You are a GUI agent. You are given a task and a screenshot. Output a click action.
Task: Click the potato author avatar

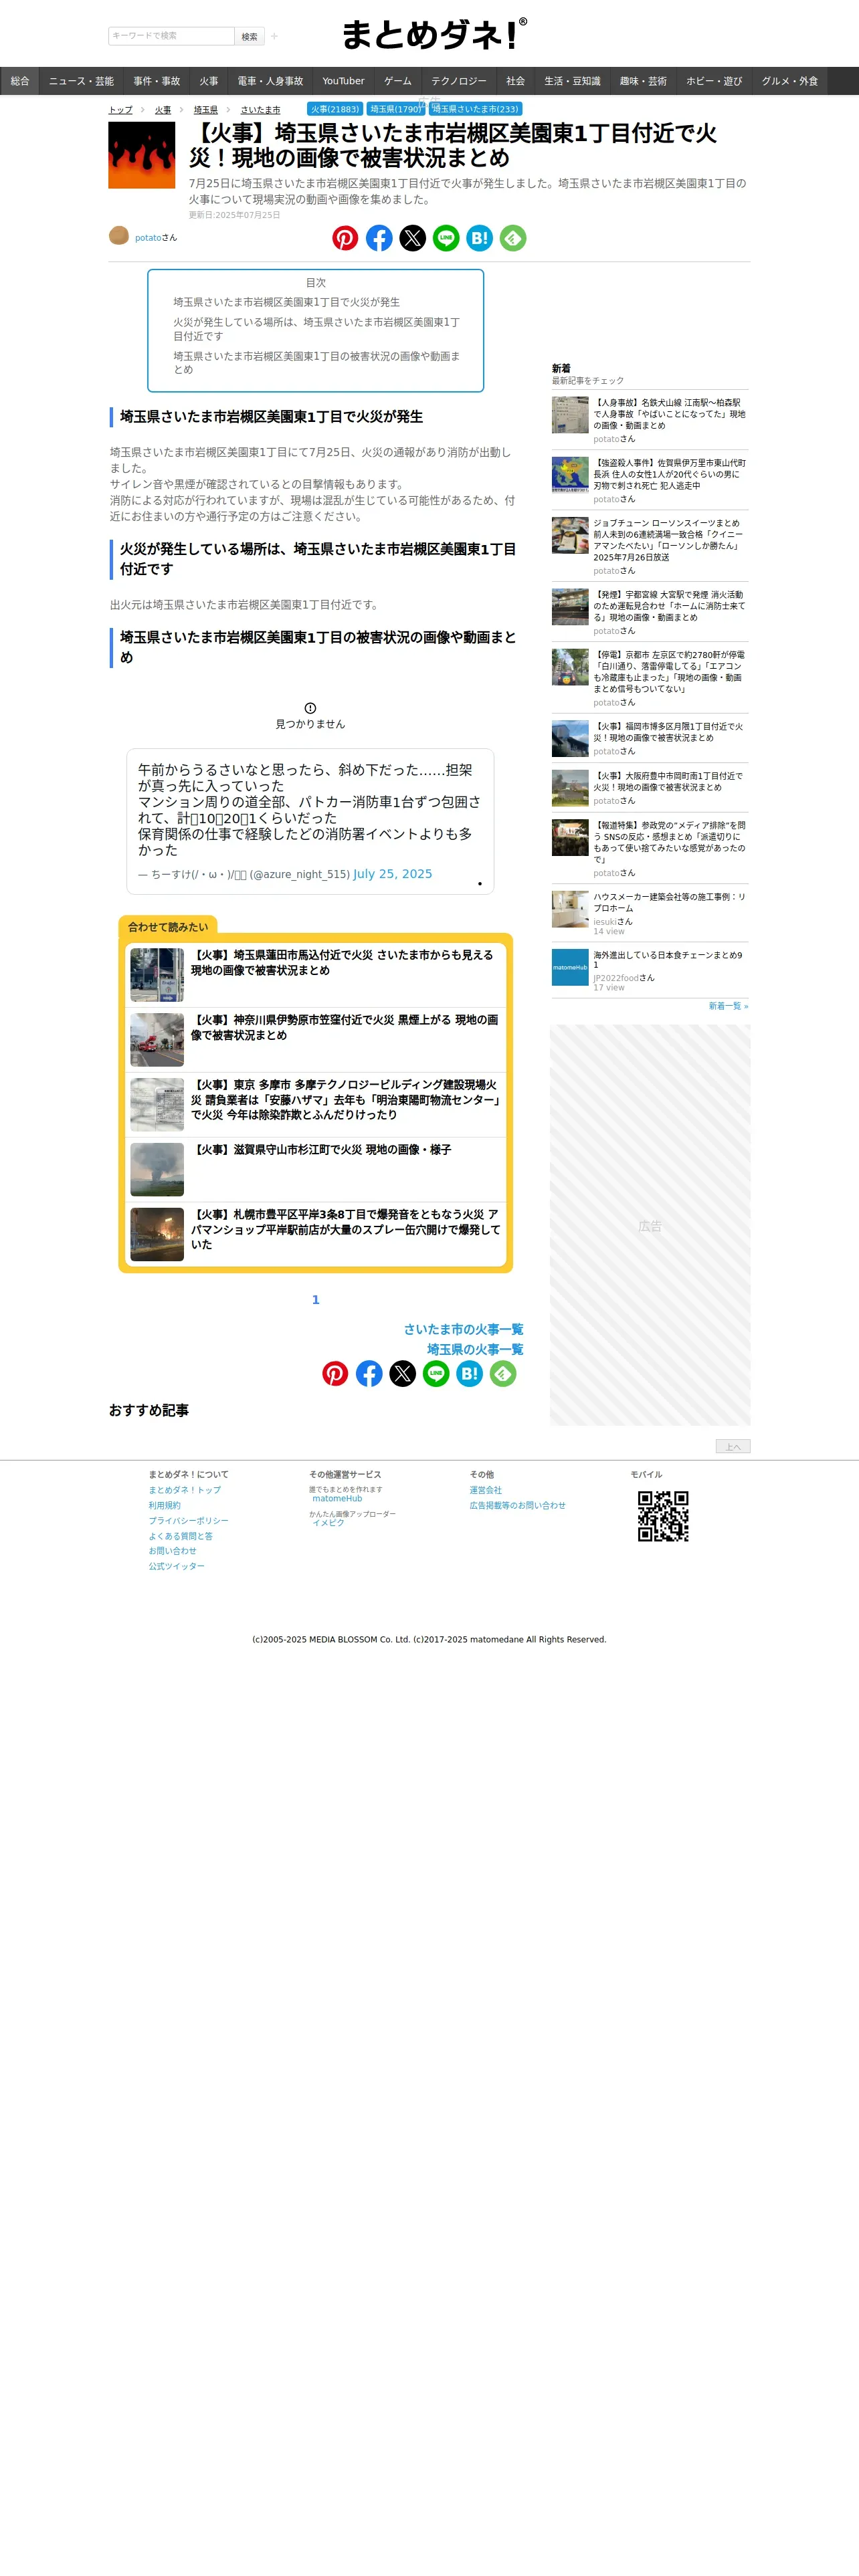[119, 235]
